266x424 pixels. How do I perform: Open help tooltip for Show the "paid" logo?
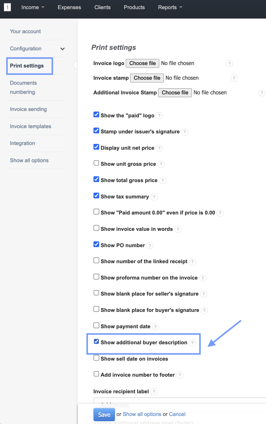(x=159, y=116)
